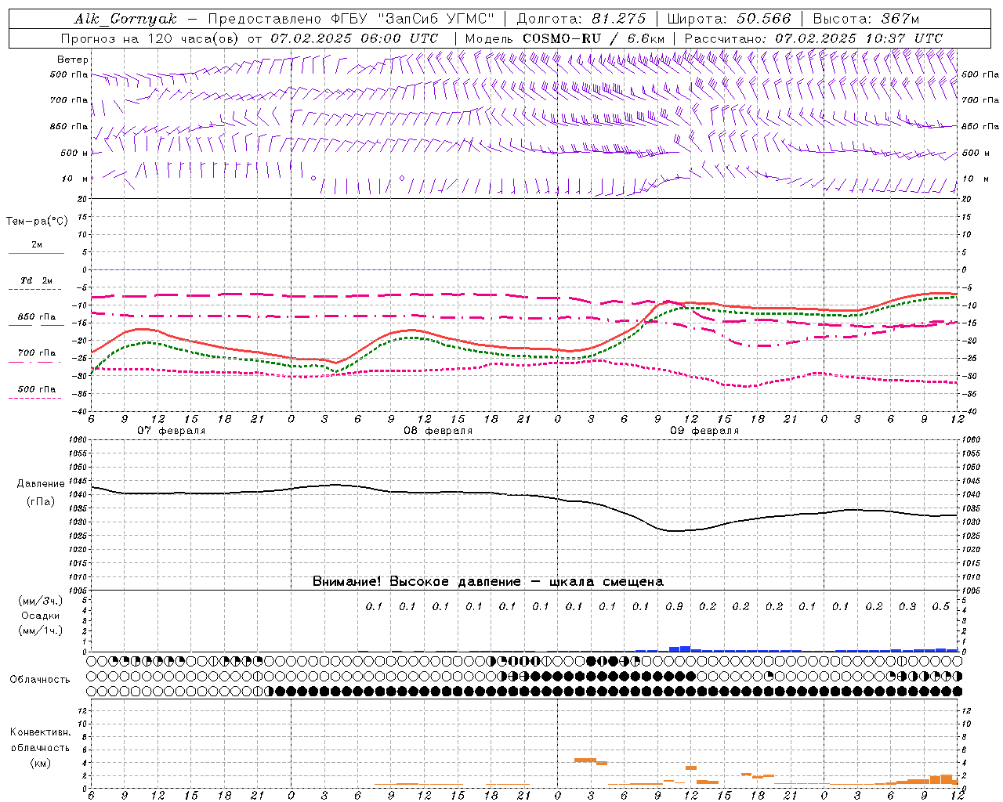Click the station name Alk_Gornyak in the header
This screenshot has height=802, width=1003.
click(x=125, y=19)
